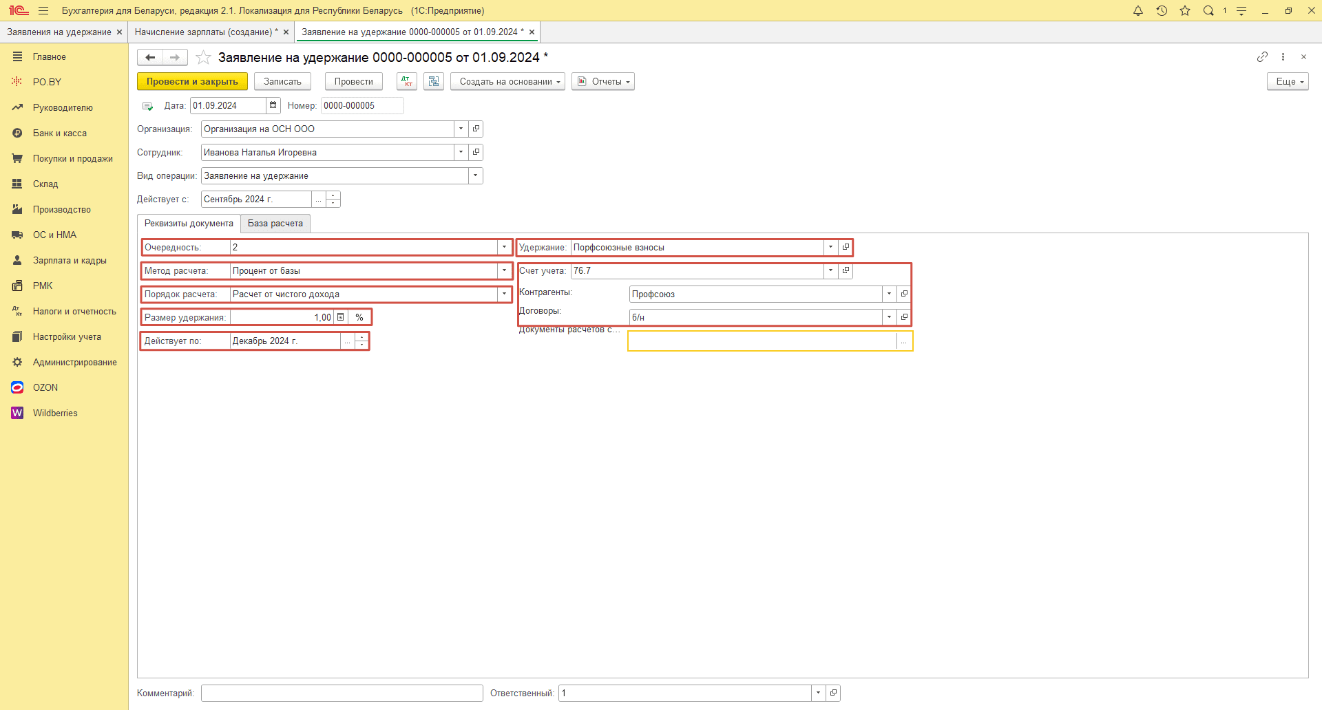Open selection for Действует по period
Viewport: 1322px width, 710px height.
[x=348, y=341]
